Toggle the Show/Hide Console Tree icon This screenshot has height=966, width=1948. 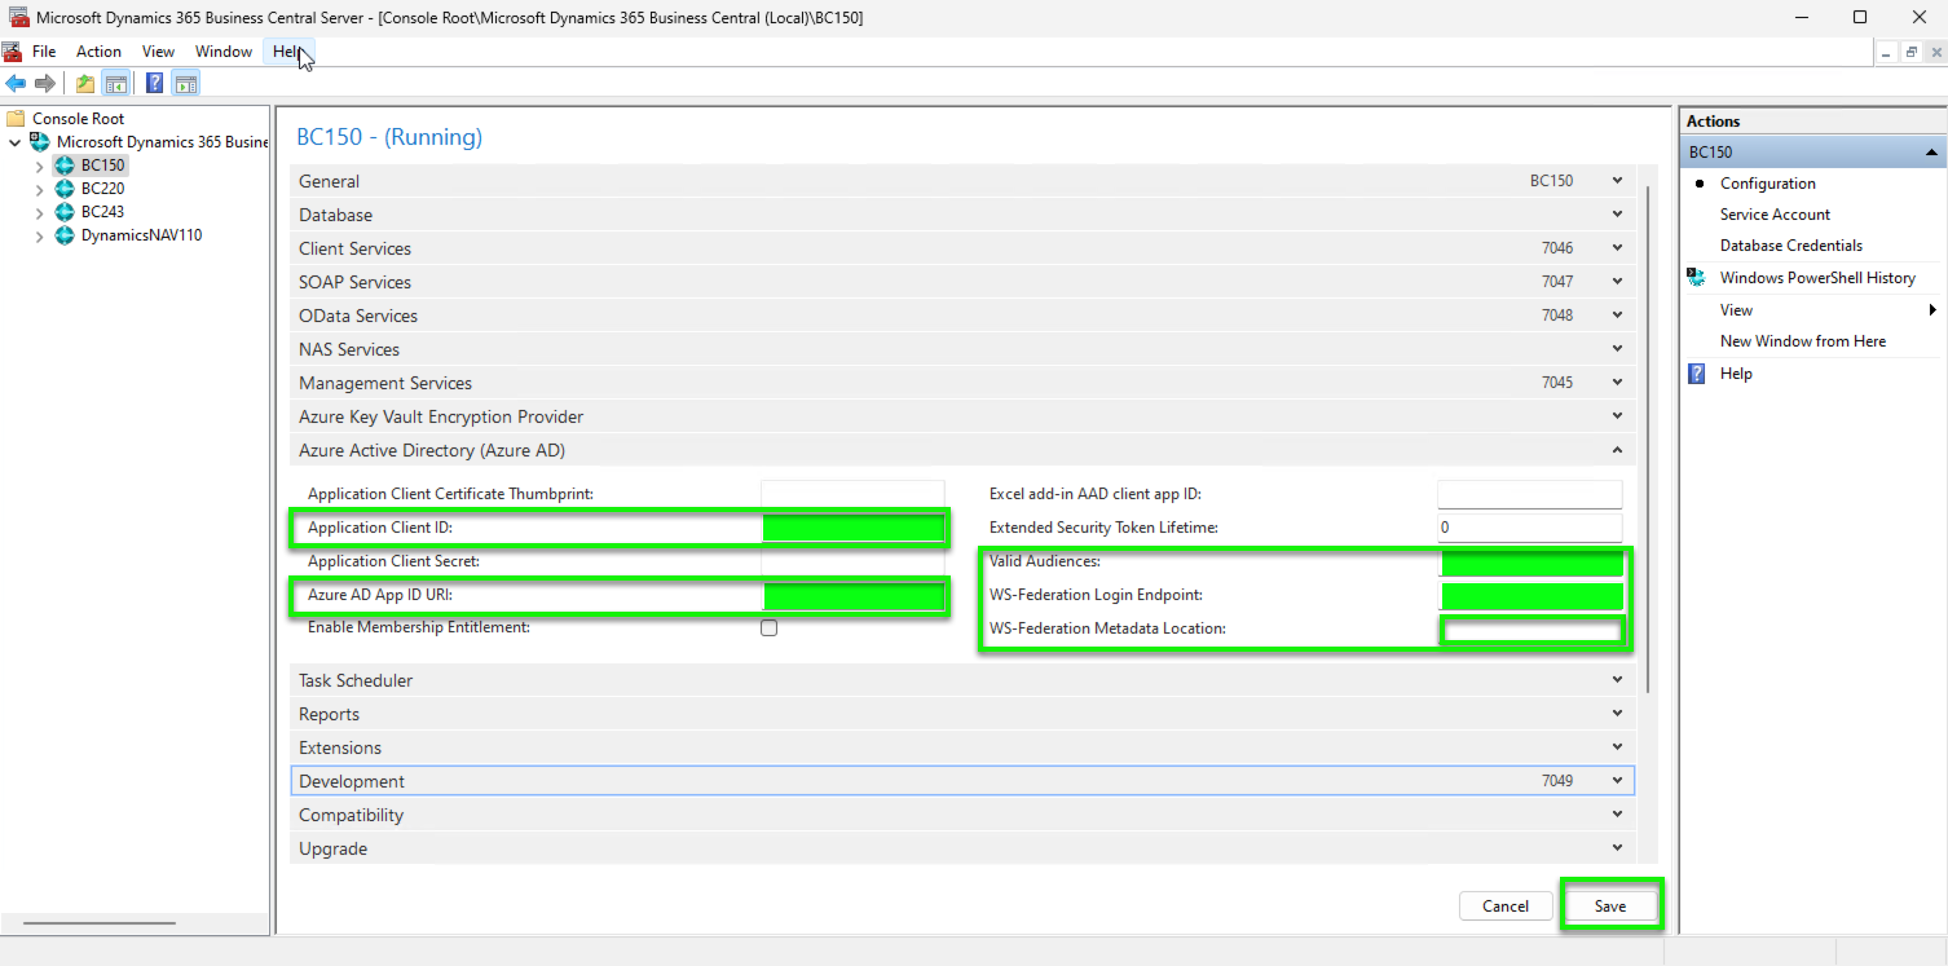pyautogui.click(x=116, y=83)
